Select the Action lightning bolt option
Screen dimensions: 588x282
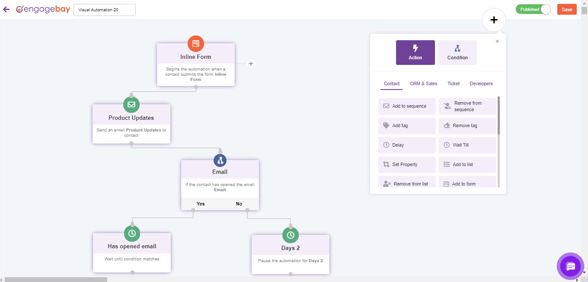(x=415, y=52)
